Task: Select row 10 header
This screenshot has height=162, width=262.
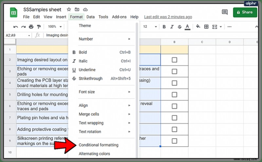Action: click(10, 152)
